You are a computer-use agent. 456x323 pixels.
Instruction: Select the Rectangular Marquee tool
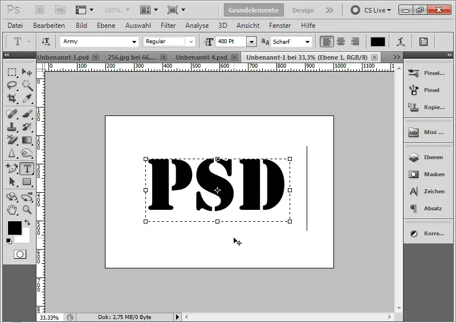12,72
